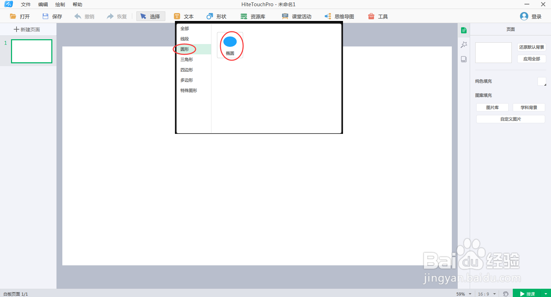Add a page with 新建页面
Image resolution: width=551 pixels, height=297 pixels.
click(27, 30)
